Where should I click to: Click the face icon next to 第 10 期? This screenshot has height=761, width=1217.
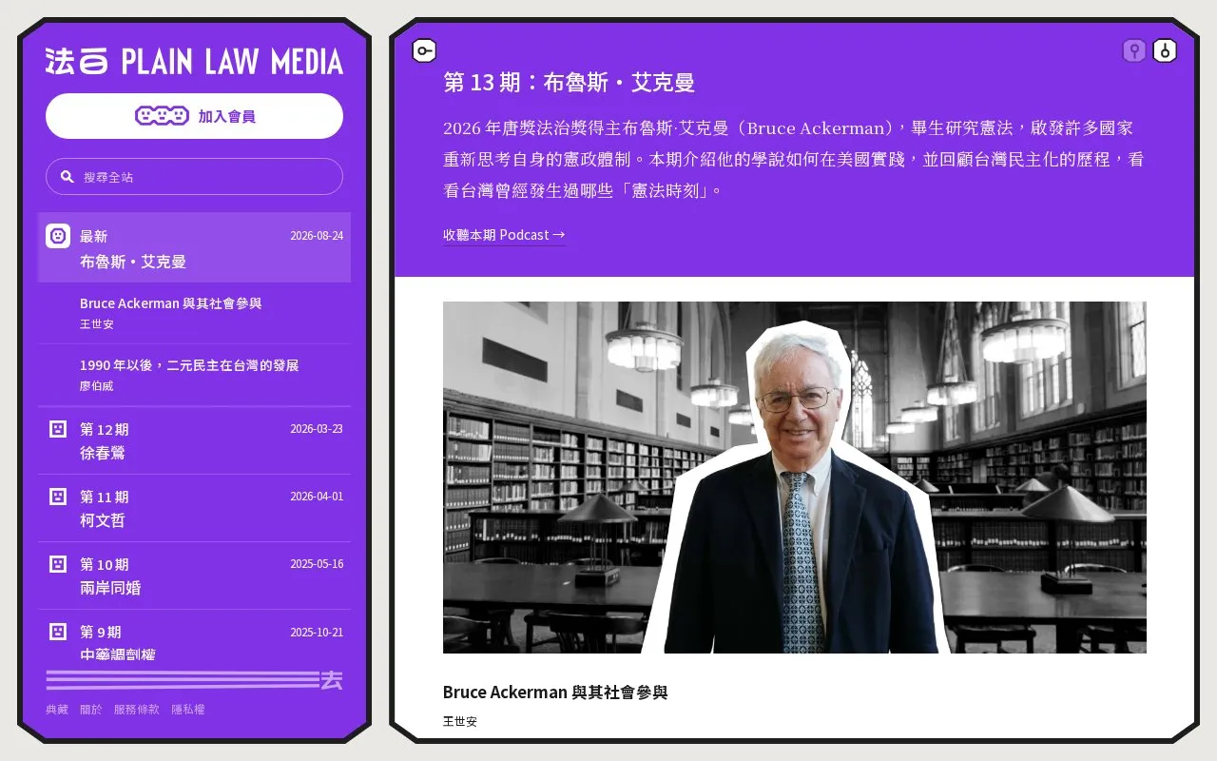pyautogui.click(x=58, y=564)
